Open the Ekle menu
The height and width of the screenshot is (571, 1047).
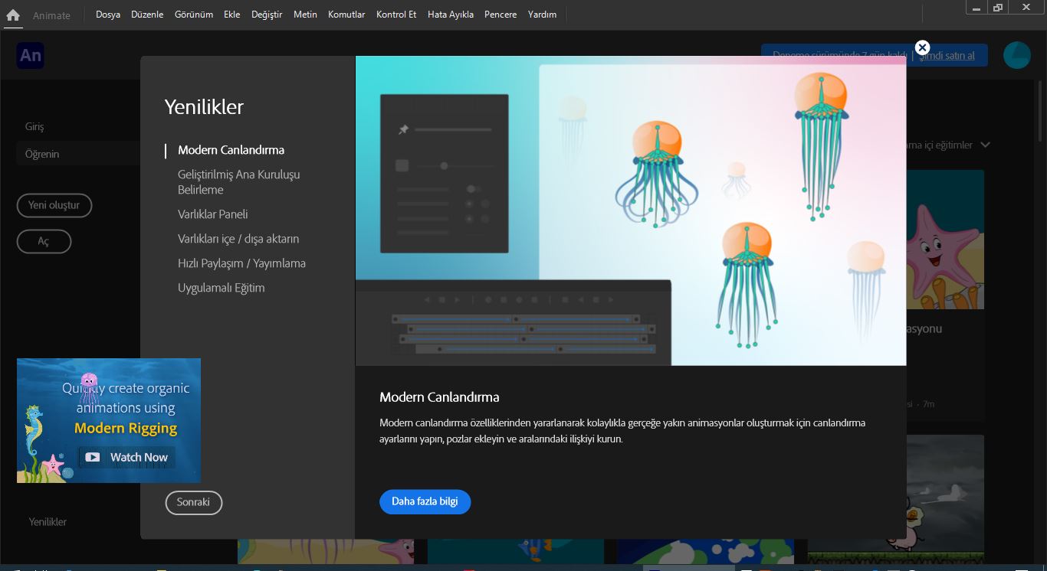tap(232, 15)
